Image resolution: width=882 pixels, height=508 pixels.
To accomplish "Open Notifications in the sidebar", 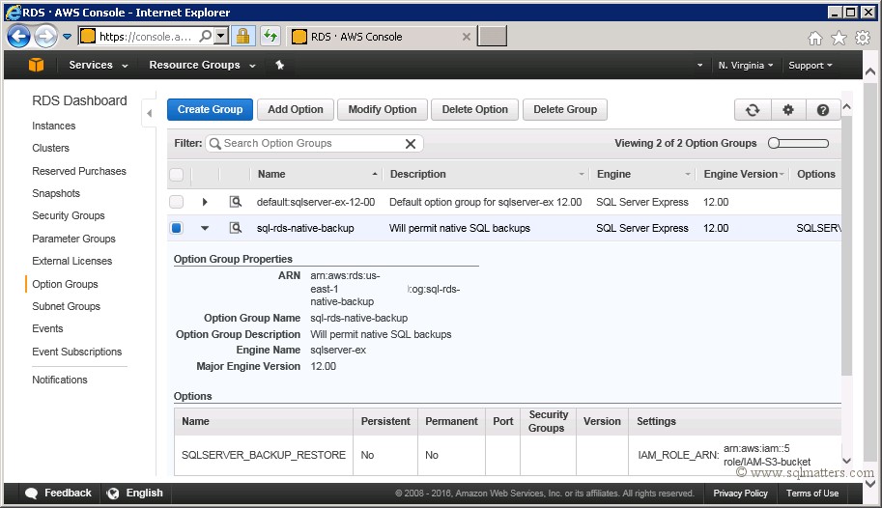I will click(60, 380).
